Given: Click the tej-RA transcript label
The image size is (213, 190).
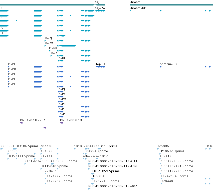Looking at the screenshot, I should 100,8.
